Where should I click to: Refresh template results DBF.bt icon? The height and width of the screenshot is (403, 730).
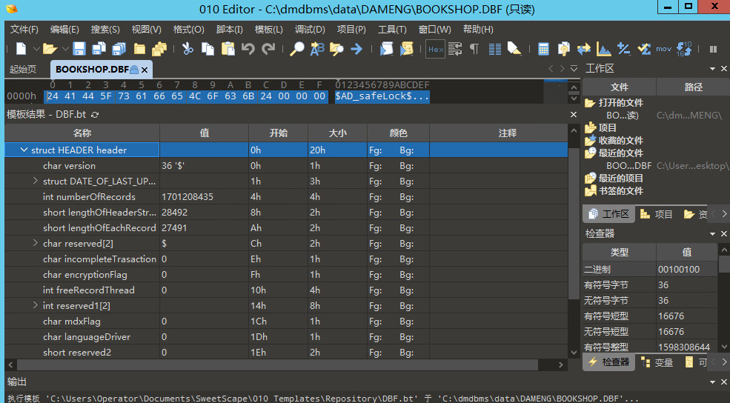pos(95,115)
